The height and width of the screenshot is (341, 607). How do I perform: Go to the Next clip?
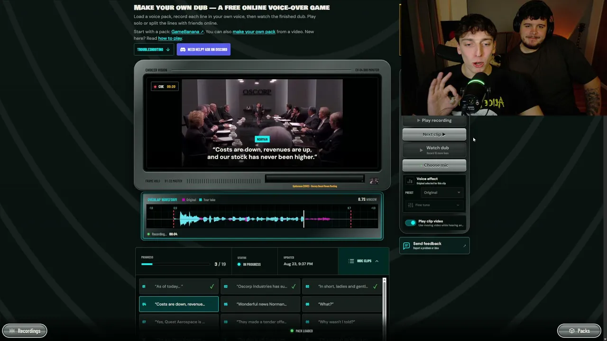[434, 135]
